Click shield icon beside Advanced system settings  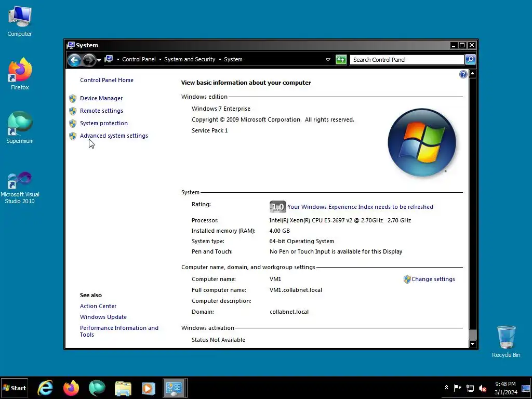coord(73,136)
